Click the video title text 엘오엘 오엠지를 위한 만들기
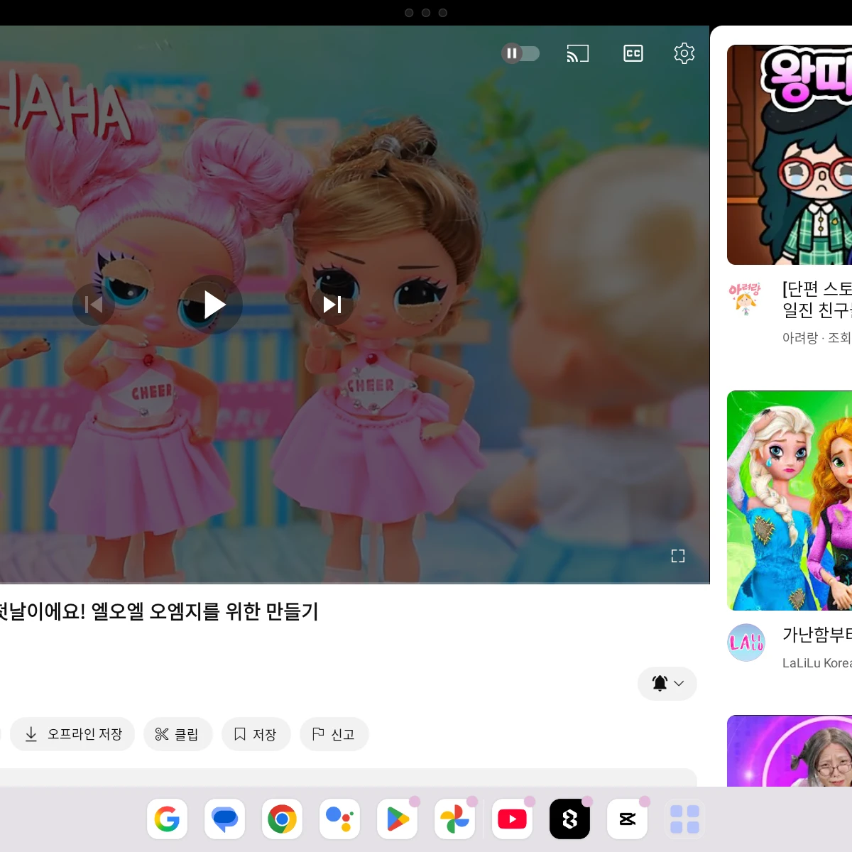The height and width of the screenshot is (852, 852). (204, 611)
